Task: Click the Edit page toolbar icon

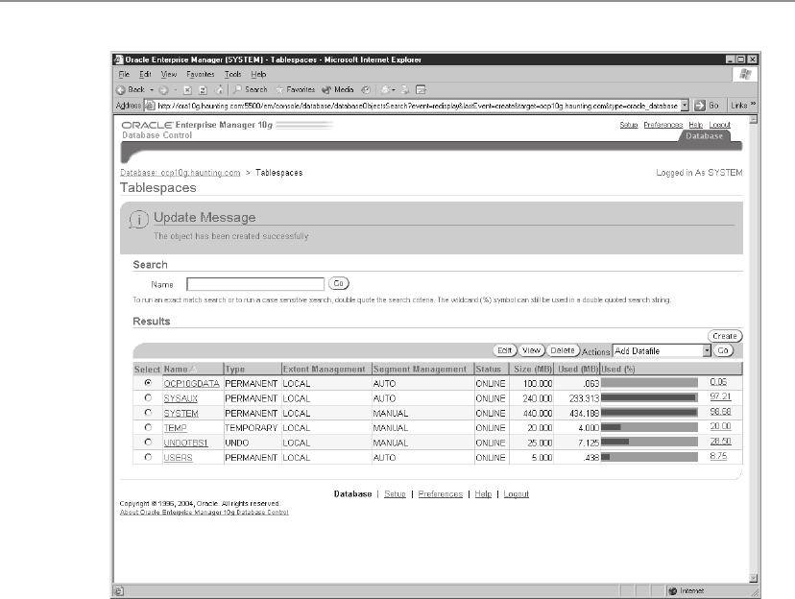Action: pyautogui.click(x=421, y=89)
